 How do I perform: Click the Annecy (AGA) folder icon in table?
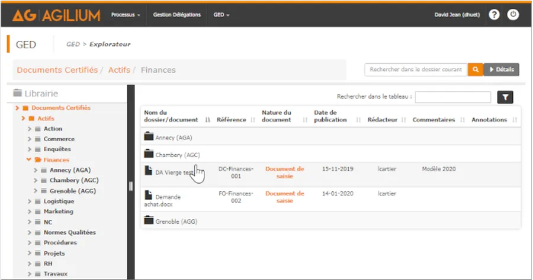tap(149, 137)
